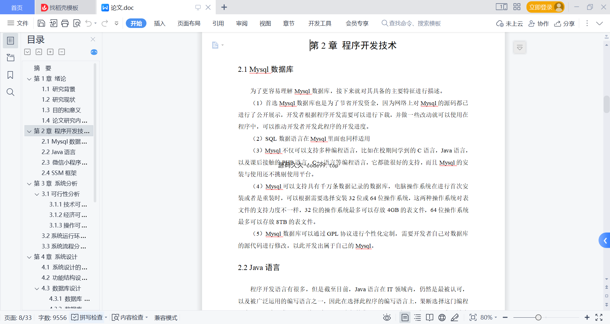Screen dimensions: 610x324
Task: Switch to page layout view
Action: [x=405, y=317]
